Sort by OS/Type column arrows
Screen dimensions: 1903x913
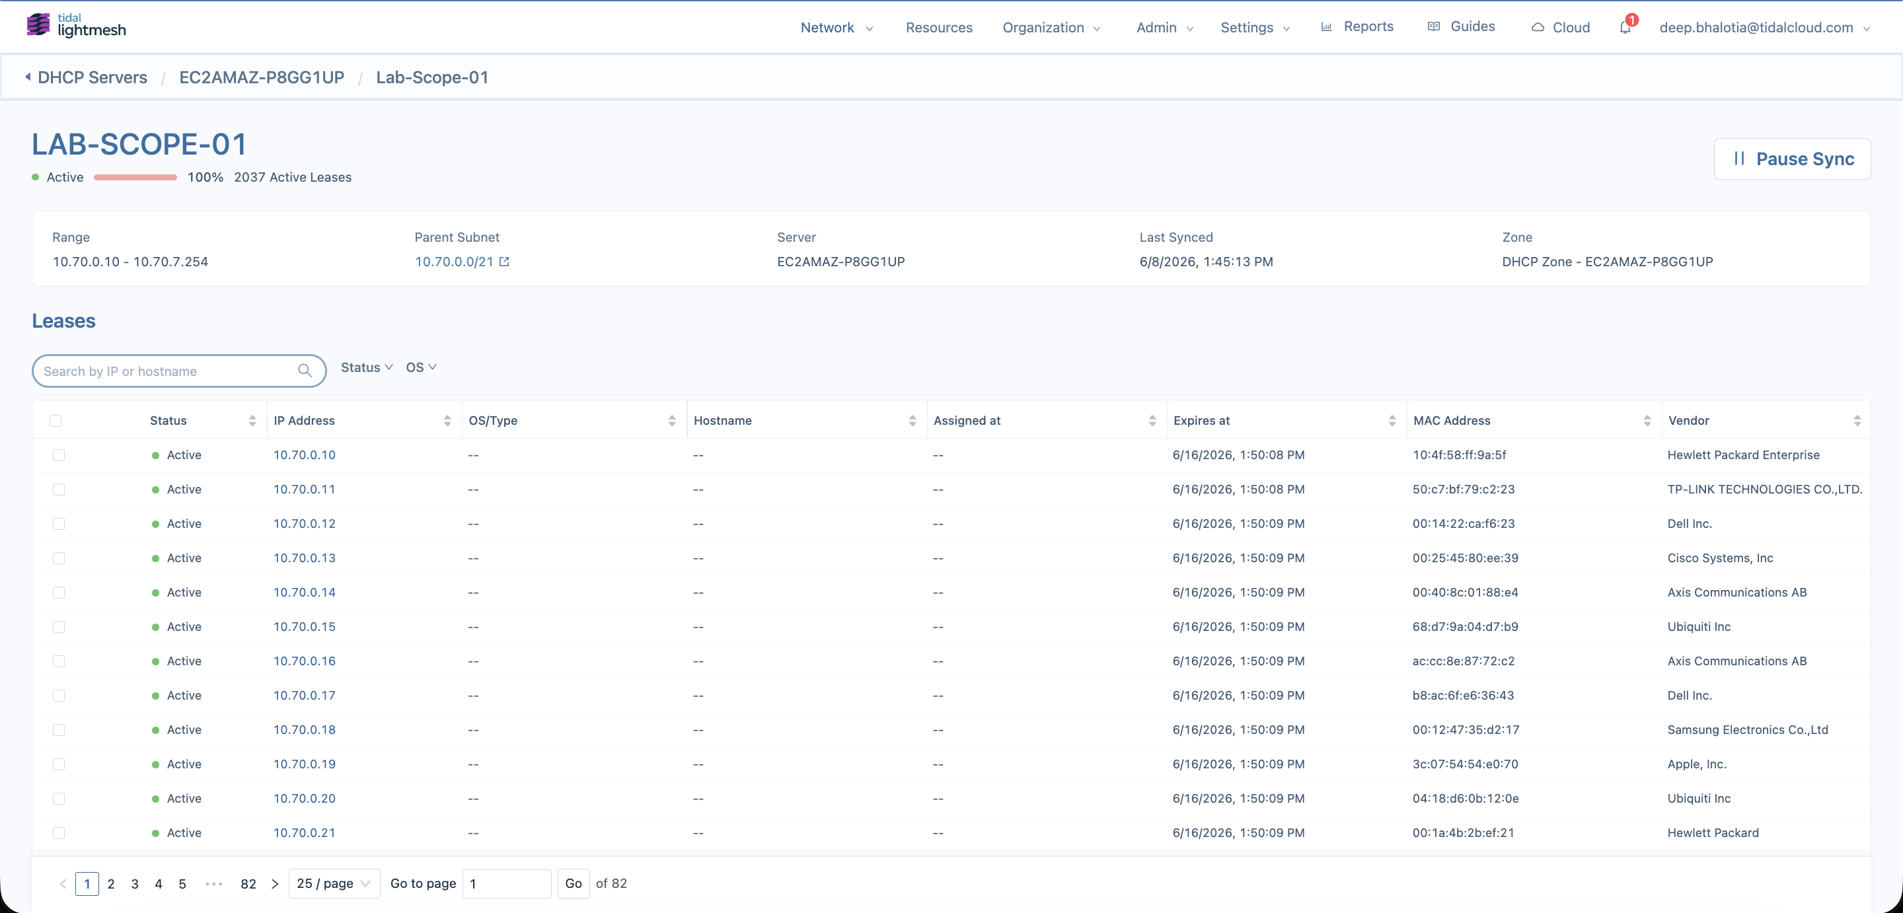point(672,420)
